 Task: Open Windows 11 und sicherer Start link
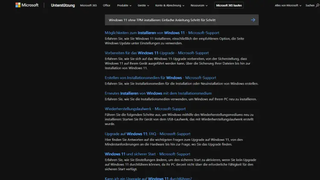click(x=147, y=154)
